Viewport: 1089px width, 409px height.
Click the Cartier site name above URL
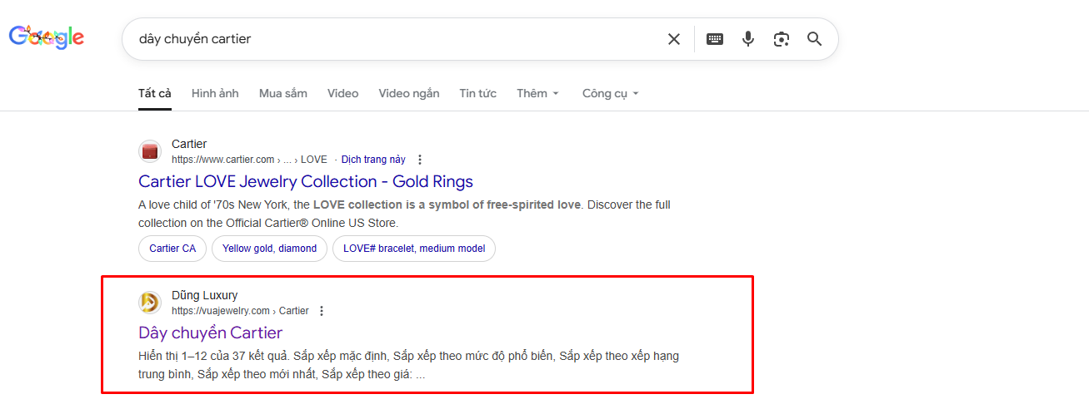[189, 144]
